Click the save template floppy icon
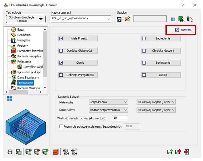203x161 pixels. point(119,19)
